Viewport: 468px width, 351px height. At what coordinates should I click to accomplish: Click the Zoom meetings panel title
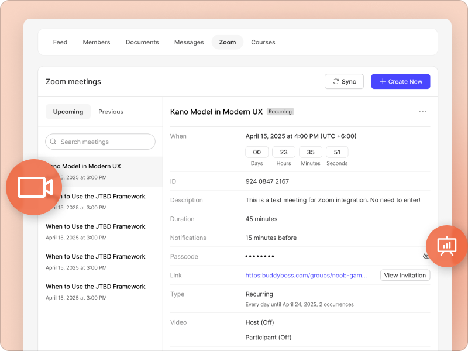[x=74, y=81]
